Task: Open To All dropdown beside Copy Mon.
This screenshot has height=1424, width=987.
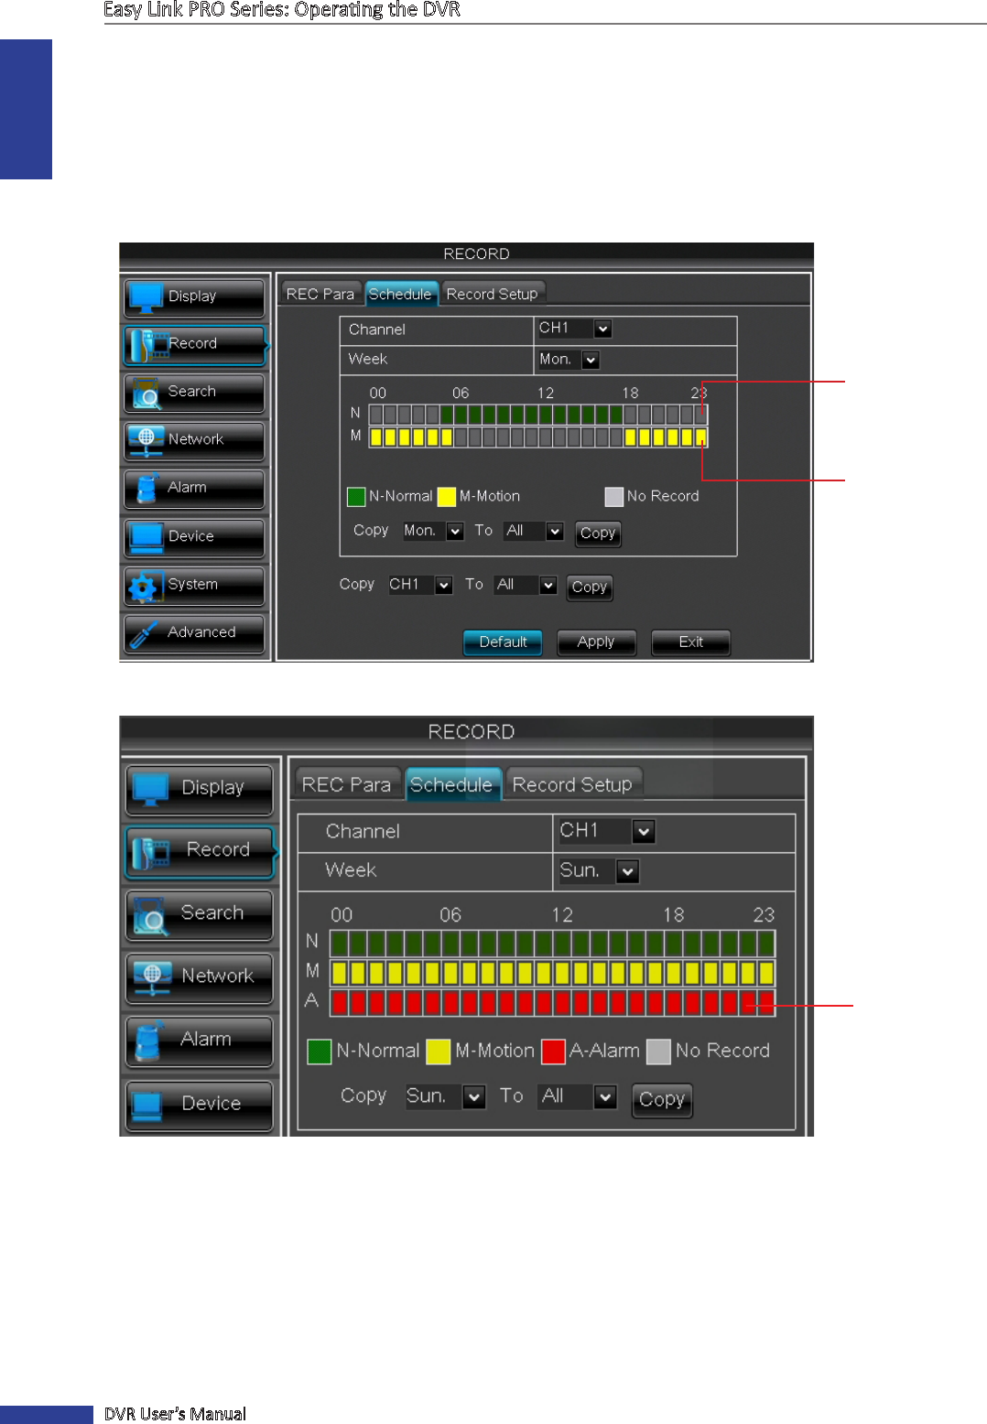Action: [x=534, y=531]
